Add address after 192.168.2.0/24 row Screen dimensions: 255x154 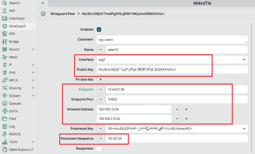186,119
